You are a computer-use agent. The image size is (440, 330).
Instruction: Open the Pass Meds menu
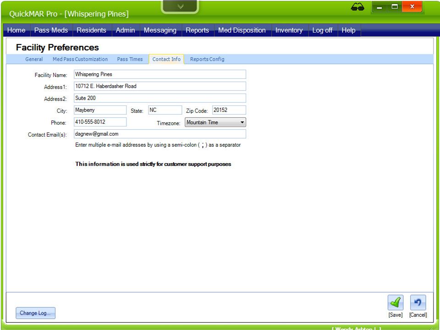pyautogui.click(x=51, y=30)
